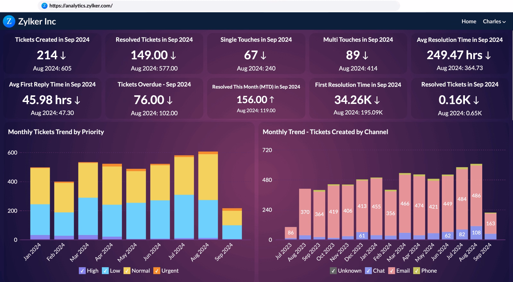The height and width of the screenshot is (282, 513).
Task: Click down arrow beside Tickets Created value 214
Action: [x=63, y=56]
